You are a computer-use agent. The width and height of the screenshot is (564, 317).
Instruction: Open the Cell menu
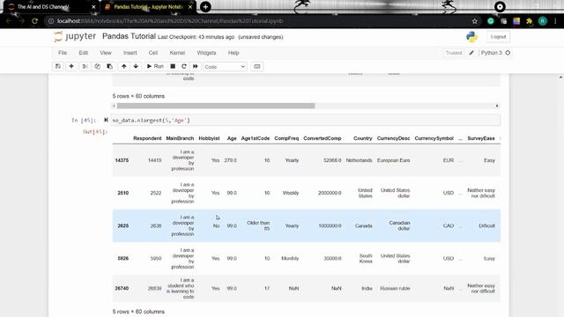153,53
